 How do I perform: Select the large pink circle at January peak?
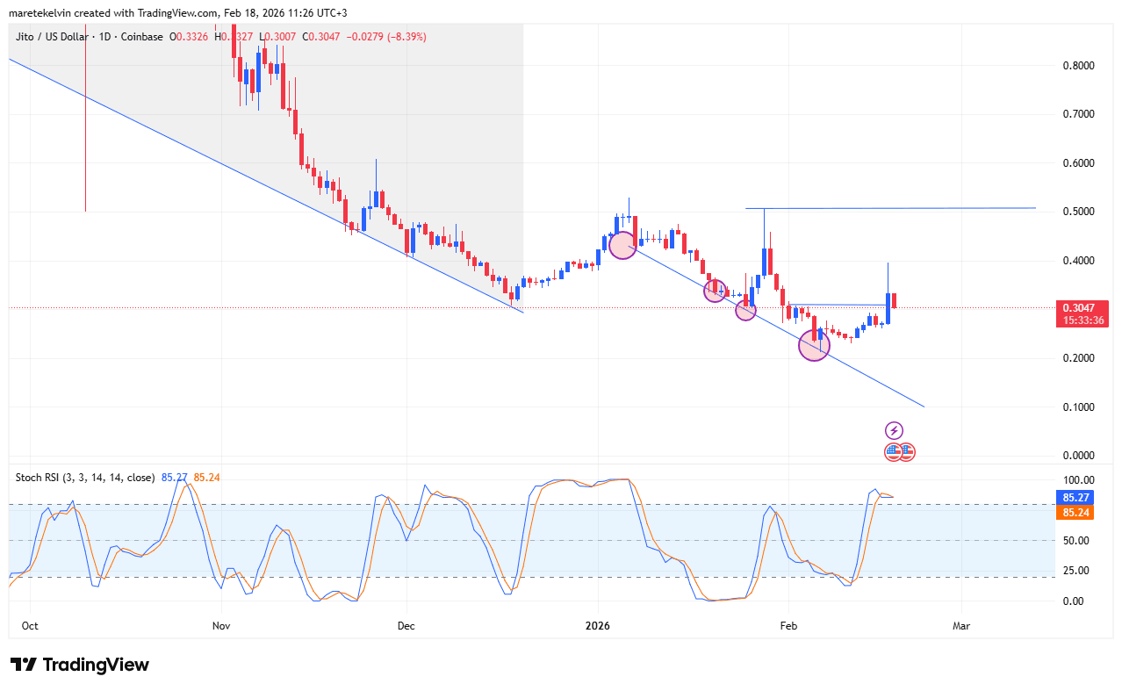pos(622,245)
